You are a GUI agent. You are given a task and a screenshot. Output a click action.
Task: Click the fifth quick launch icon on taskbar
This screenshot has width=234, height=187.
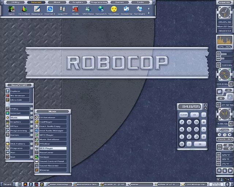(42, 184)
